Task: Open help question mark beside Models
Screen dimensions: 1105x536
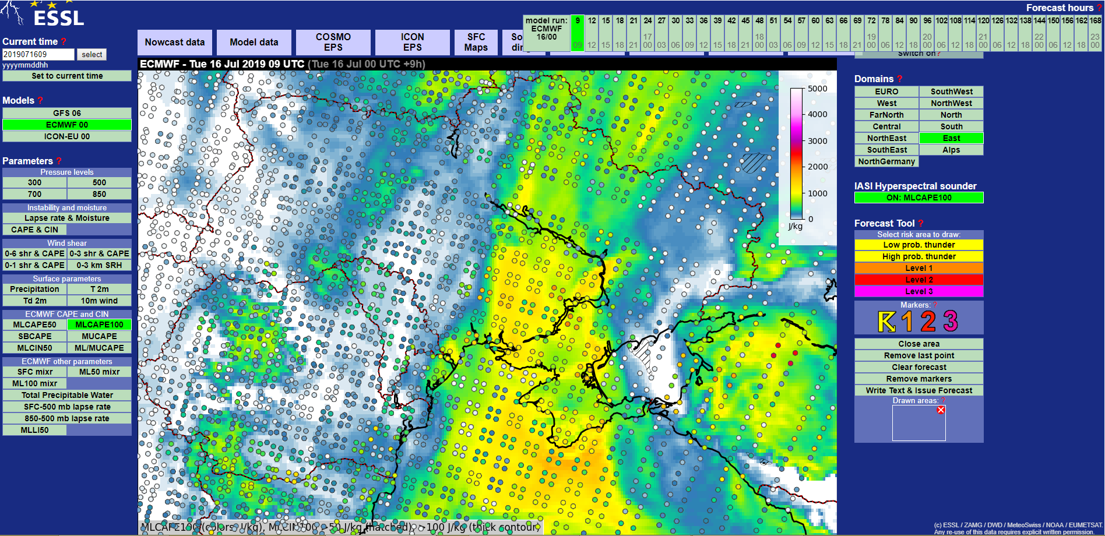Action: [x=40, y=100]
